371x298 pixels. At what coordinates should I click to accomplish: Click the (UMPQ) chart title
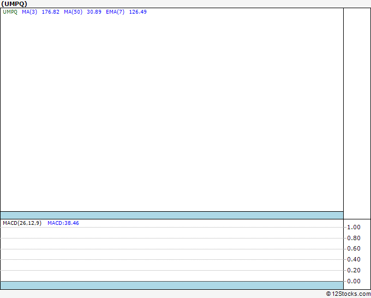pyautogui.click(x=14, y=4)
